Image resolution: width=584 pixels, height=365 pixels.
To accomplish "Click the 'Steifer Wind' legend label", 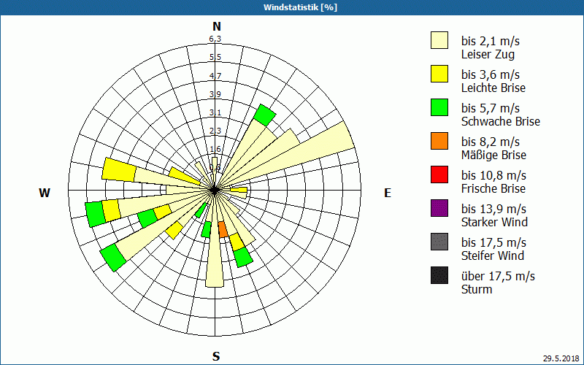I will [x=493, y=255].
